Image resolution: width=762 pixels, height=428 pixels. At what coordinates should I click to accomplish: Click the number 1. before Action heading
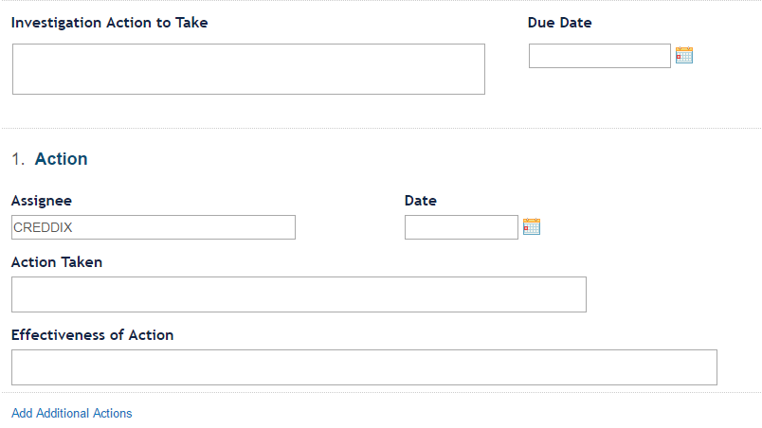click(x=18, y=159)
